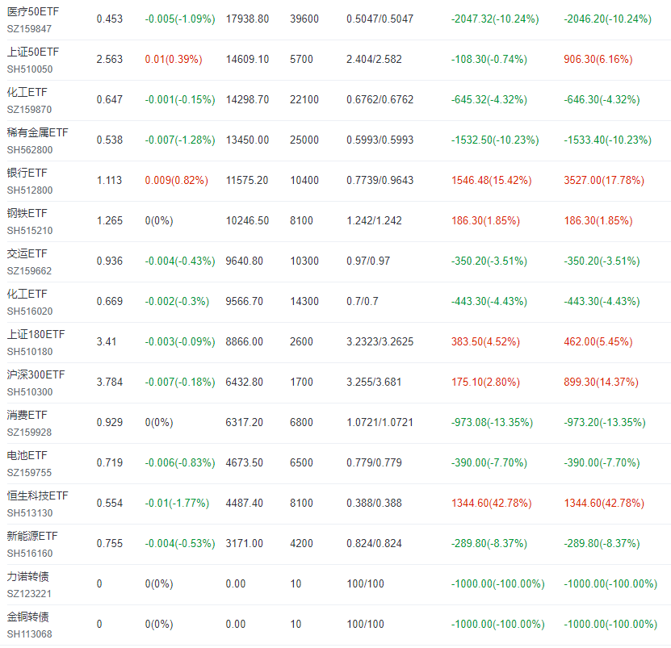671x648 pixels.
Task: Click market value 3171.00
Action: click(245, 543)
